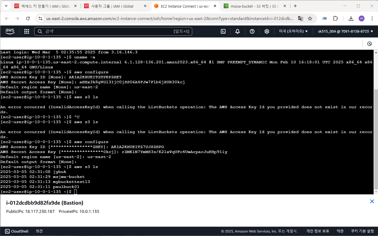Viewport: 378px width, 236px height.
Task: Click the 'uname -a' command line
Action: click(x=48, y=57)
